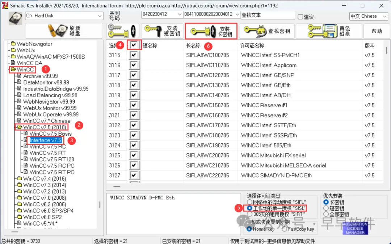The image size is (391, 244).
Task: Click the Find key button
Action: coord(266,31)
